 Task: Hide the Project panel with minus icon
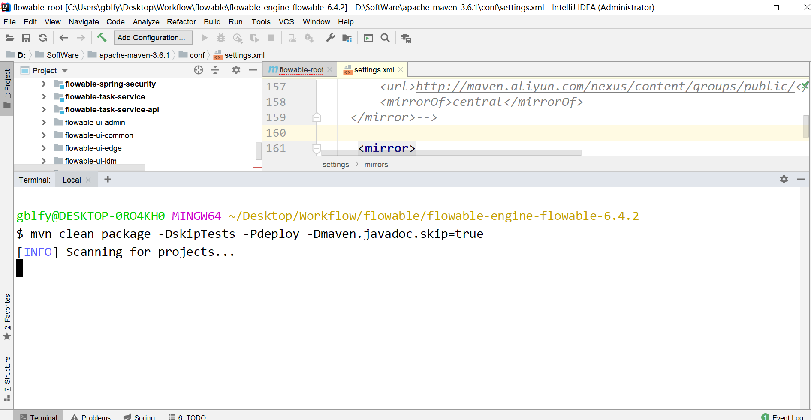(253, 70)
